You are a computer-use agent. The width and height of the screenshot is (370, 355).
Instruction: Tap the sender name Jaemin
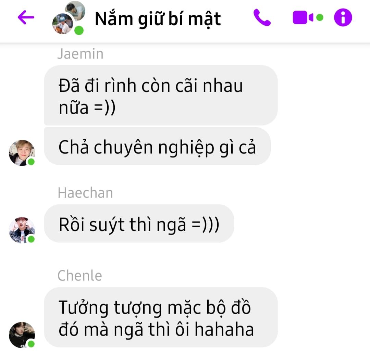coord(81,54)
